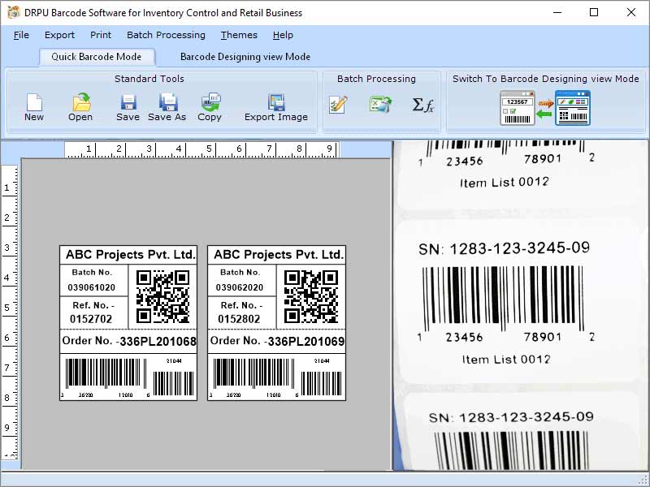
Task: Expand the Batch Processing menu
Action: [166, 35]
